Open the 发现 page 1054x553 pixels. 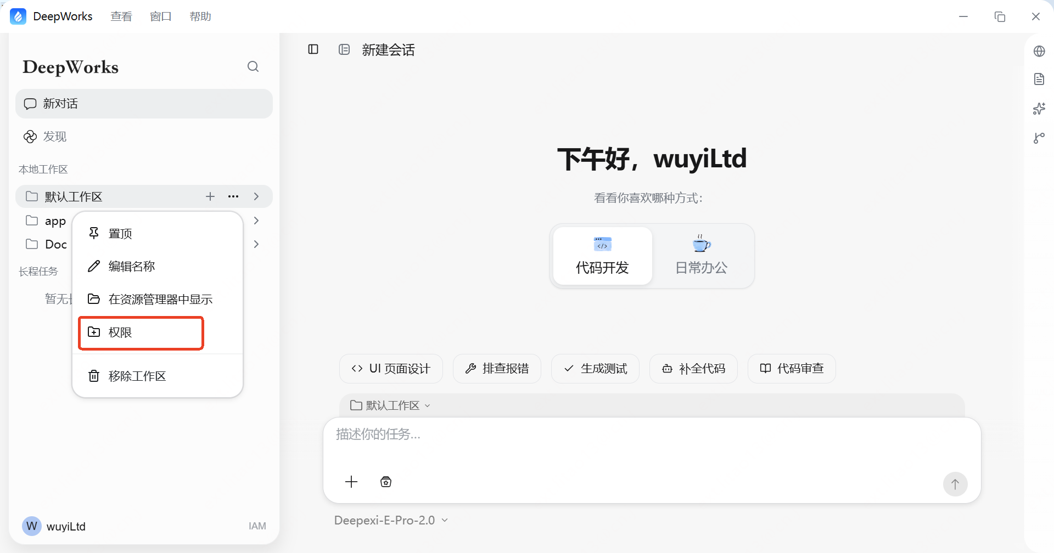click(144, 137)
